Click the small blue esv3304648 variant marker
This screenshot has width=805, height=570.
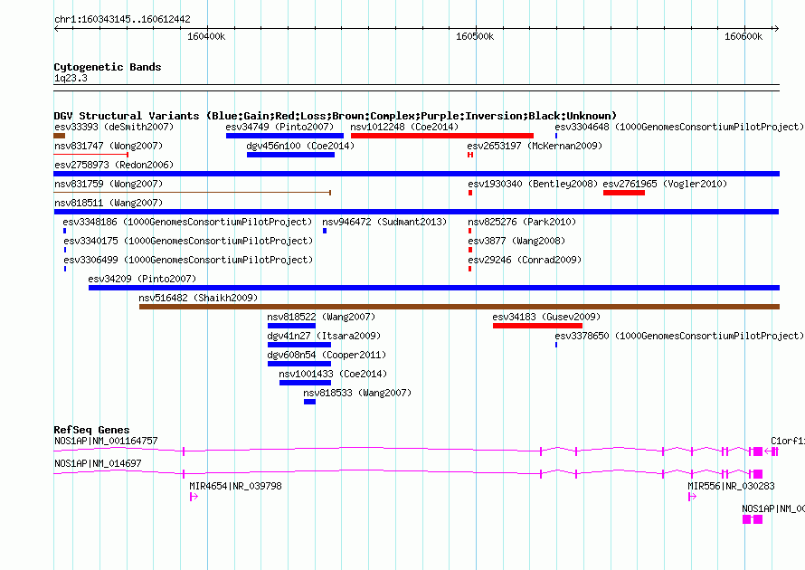pos(556,136)
